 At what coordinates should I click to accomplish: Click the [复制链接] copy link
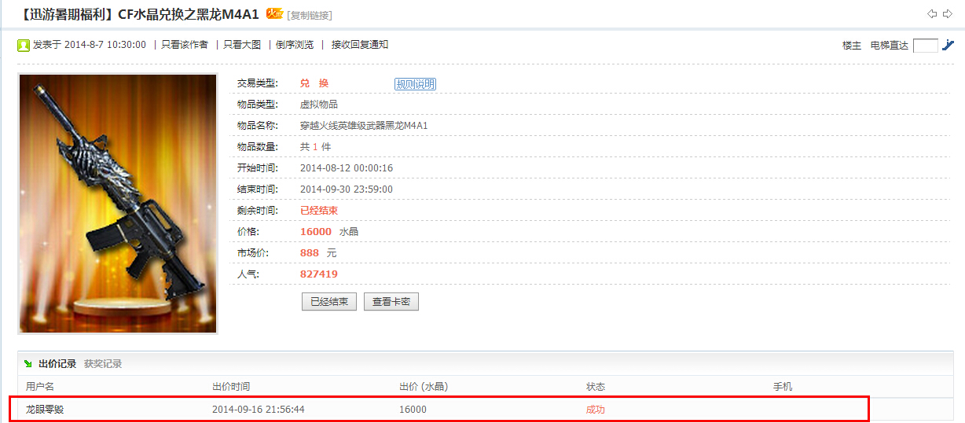coord(310,16)
